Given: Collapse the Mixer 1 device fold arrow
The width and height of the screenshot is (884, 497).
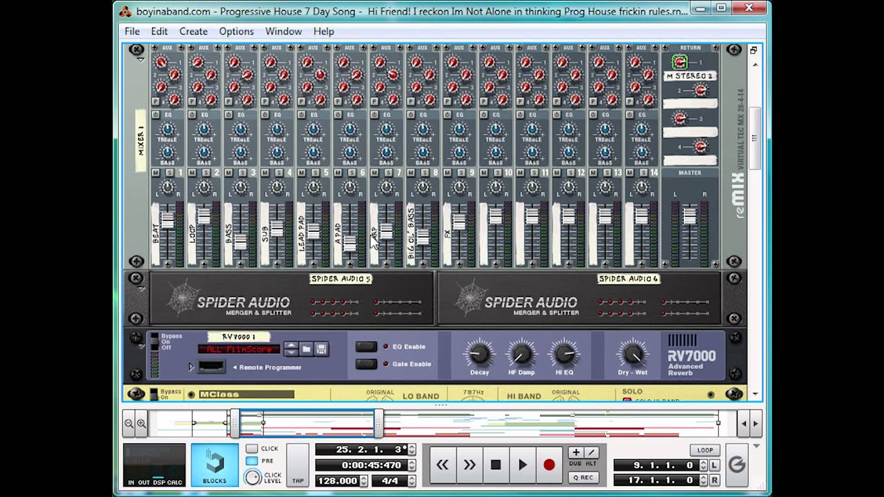Looking at the screenshot, I should (141, 61).
